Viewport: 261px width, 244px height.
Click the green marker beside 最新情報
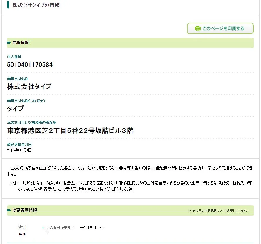click(9, 43)
